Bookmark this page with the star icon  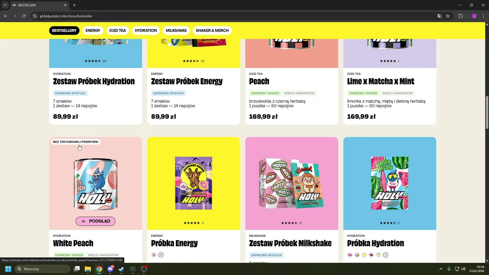pyautogui.click(x=448, y=16)
